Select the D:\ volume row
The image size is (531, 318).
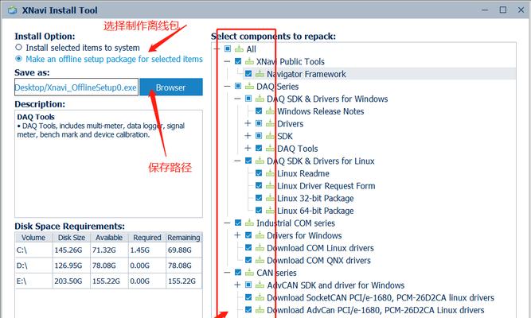[108, 266]
